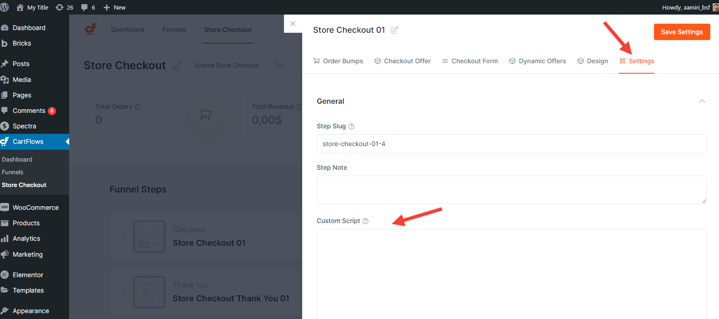The image size is (719, 319).
Task: Click the WordPress logo in admin bar
Action: tap(5, 7)
